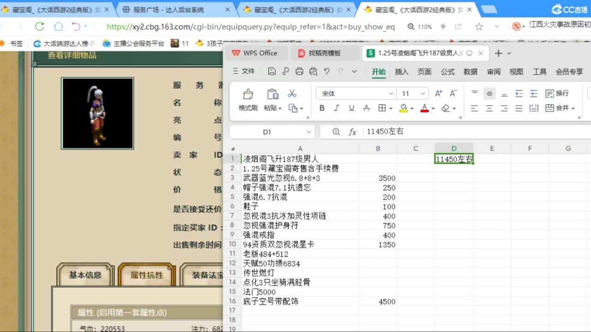Center text horizontally in WPS
This screenshot has width=591, height=332.
tap(489, 108)
